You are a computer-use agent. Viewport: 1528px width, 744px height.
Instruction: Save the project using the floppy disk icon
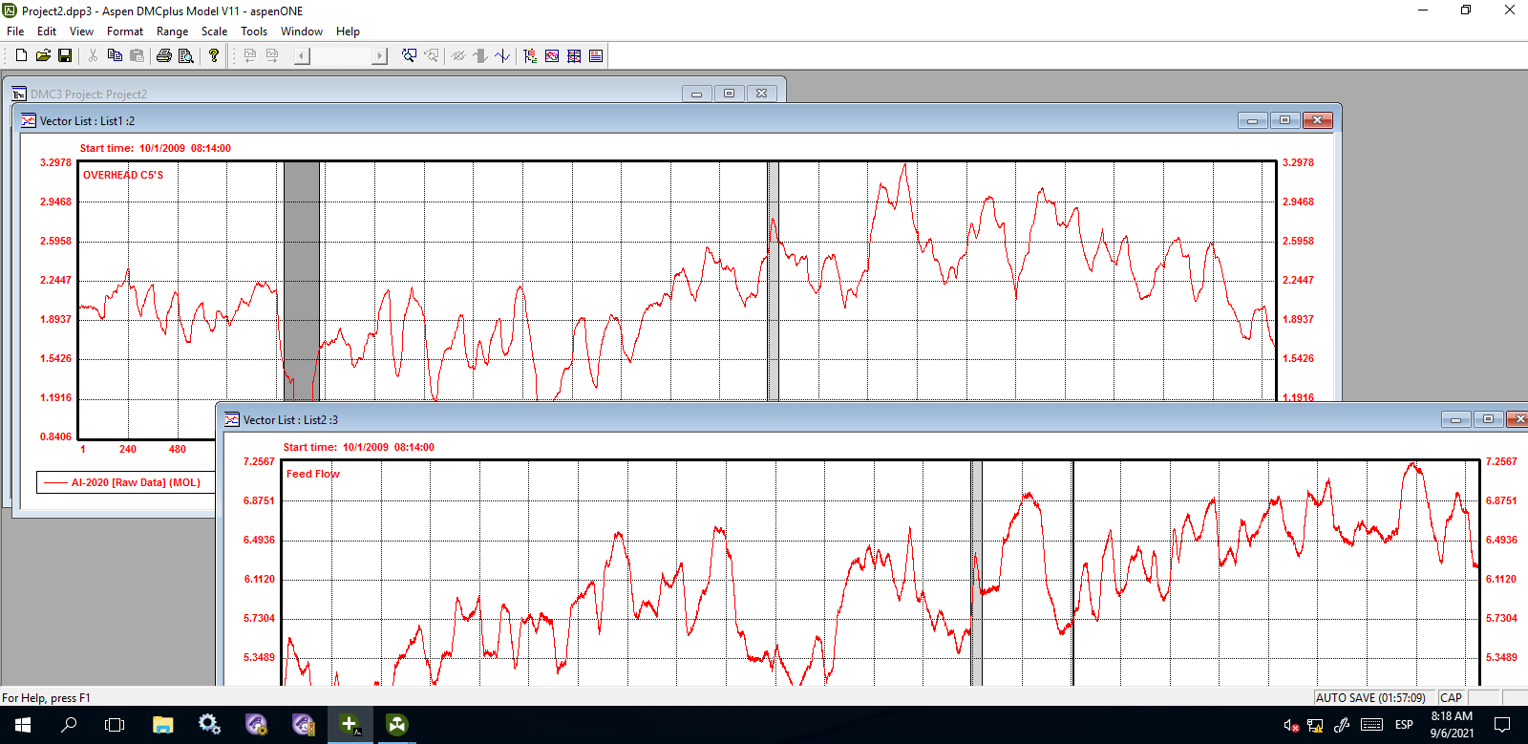point(65,56)
